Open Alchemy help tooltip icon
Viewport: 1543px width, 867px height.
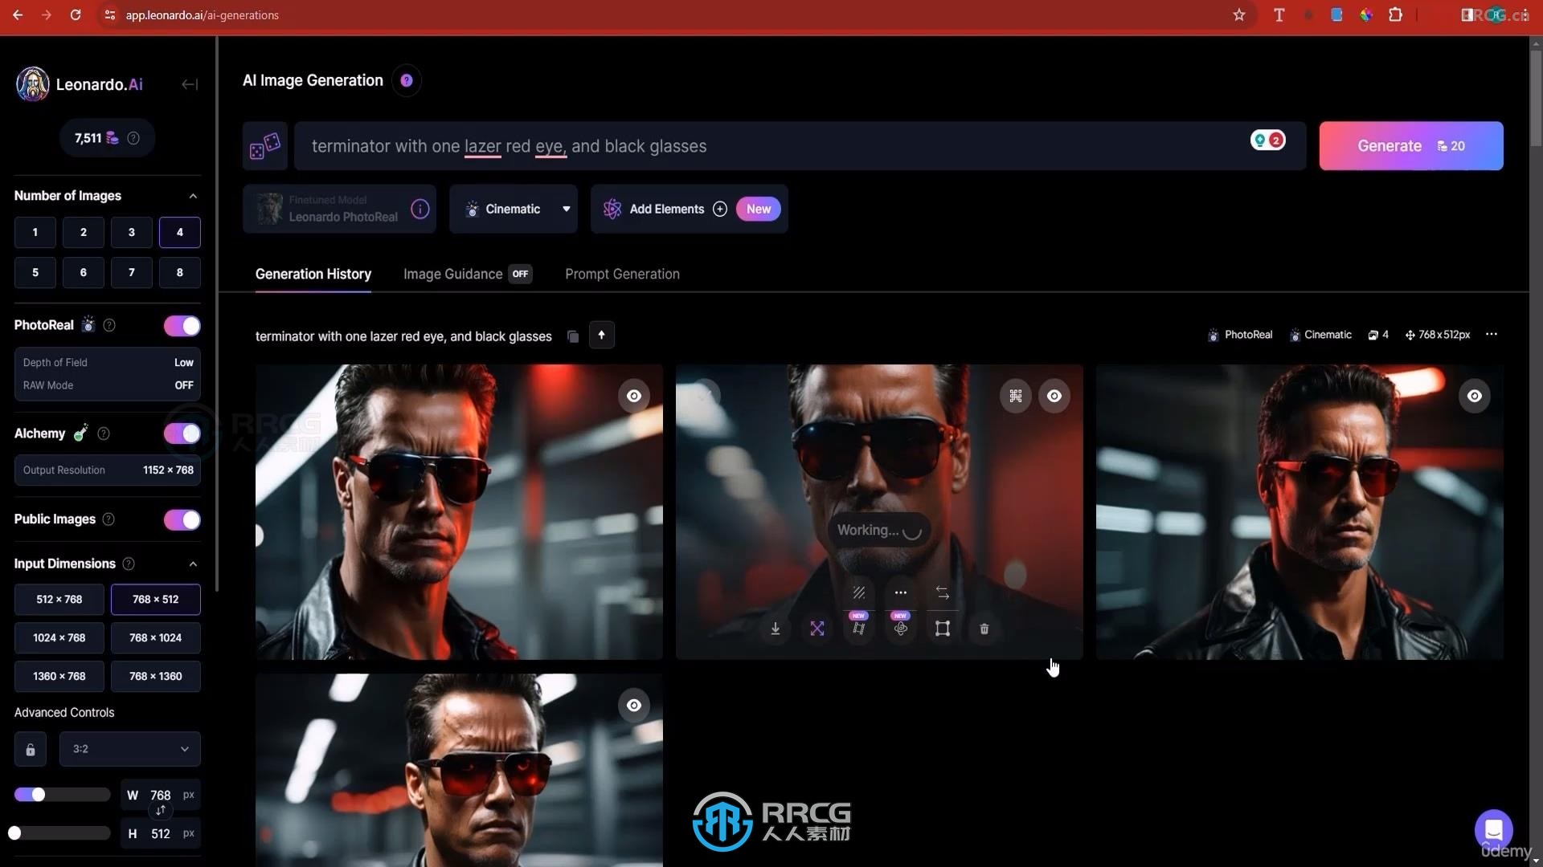tap(104, 433)
